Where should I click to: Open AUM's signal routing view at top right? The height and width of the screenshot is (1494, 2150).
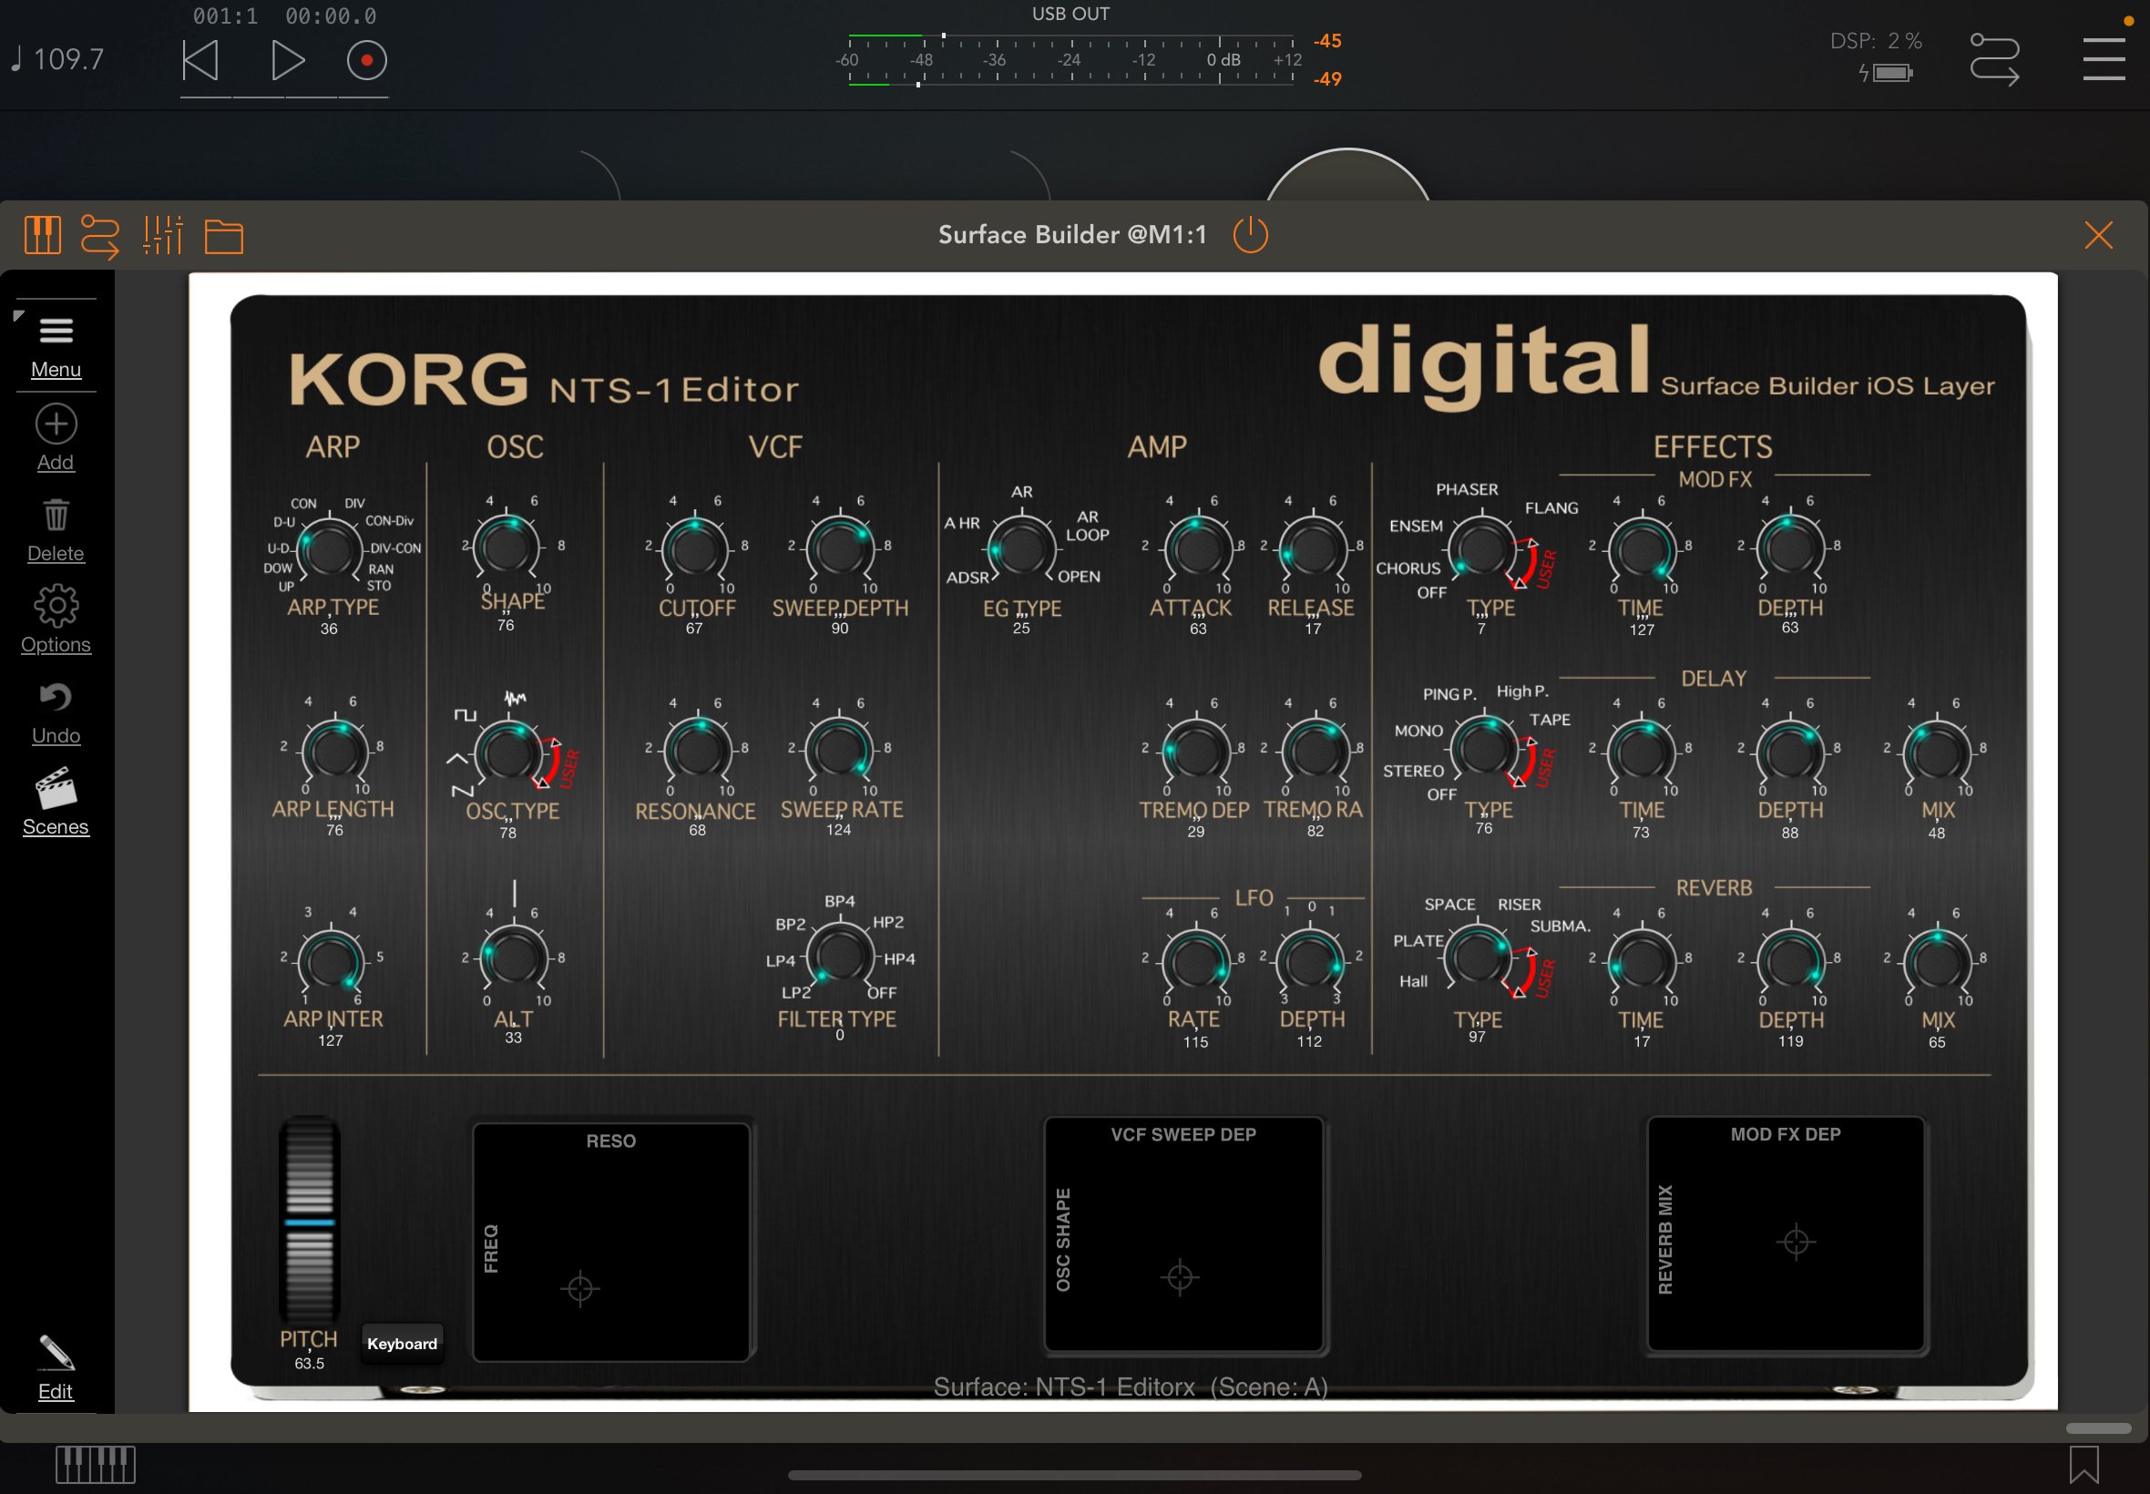click(1997, 58)
